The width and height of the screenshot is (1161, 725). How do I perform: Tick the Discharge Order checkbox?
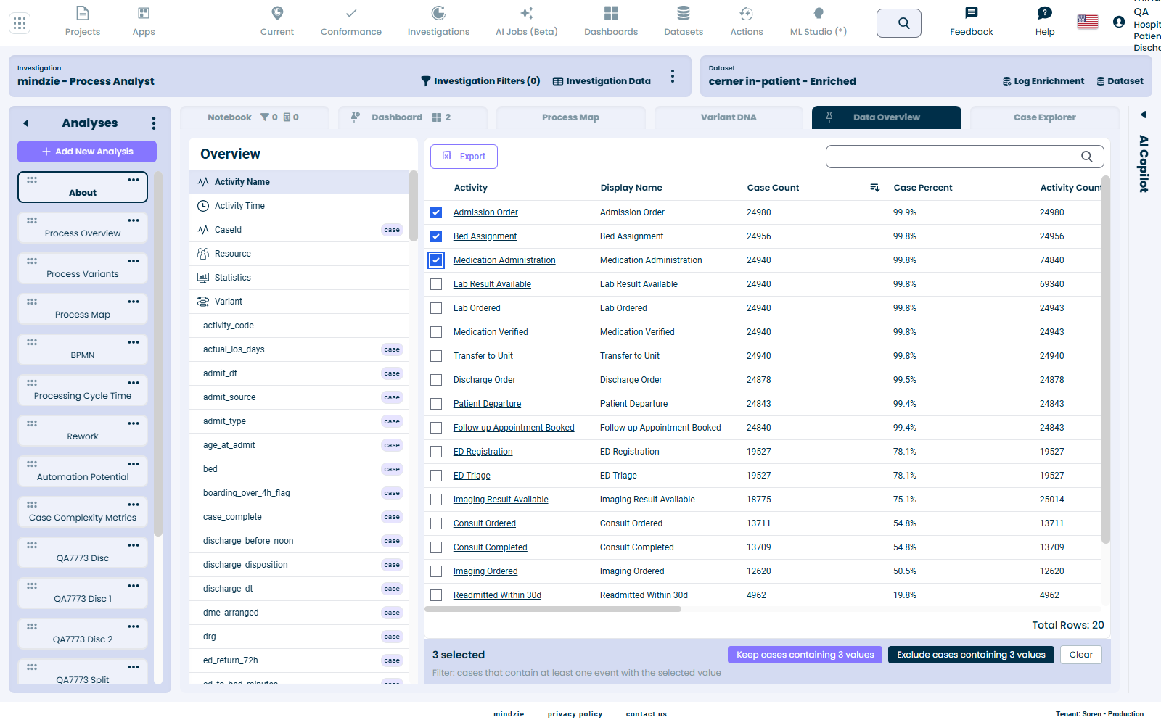click(436, 380)
